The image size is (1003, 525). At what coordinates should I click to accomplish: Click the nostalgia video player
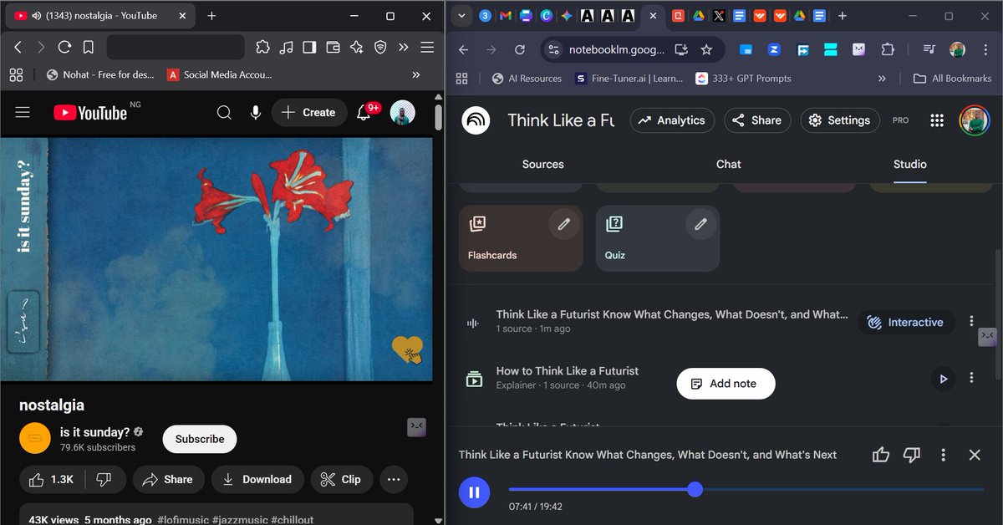coord(216,259)
